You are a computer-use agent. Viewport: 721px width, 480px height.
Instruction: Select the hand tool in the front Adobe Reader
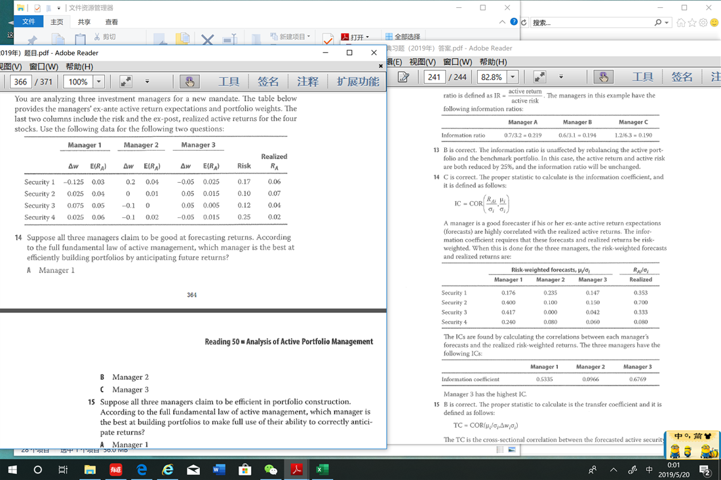pos(189,82)
